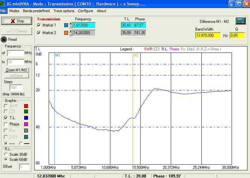Open the Bands predefined menu

tap(37, 11)
